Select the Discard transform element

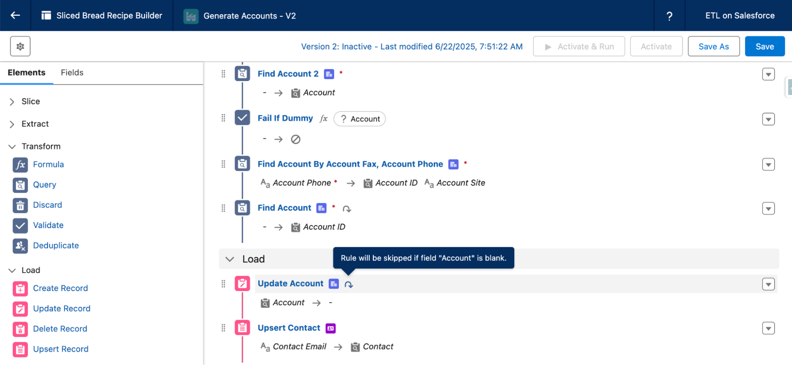(47, 205)
